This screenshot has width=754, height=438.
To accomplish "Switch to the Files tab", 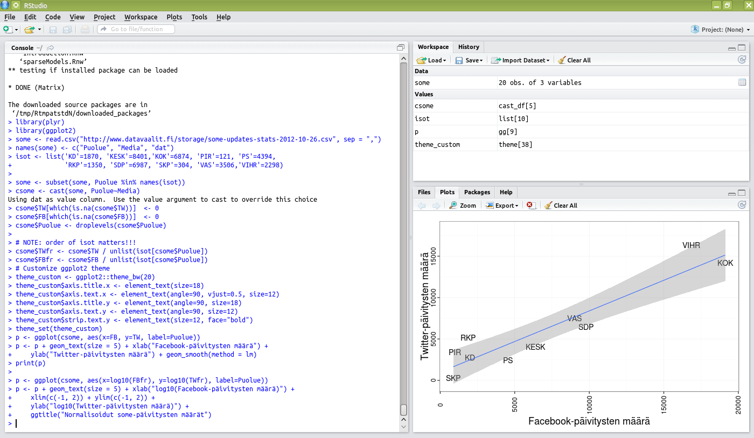I will click(x=424, y=192).
